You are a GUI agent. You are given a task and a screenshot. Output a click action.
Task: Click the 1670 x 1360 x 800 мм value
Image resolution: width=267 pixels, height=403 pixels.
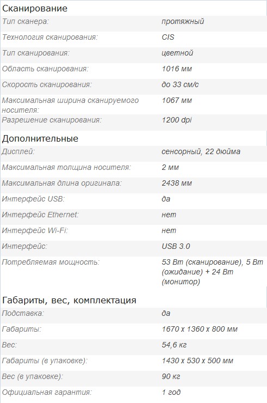point(200,329)
